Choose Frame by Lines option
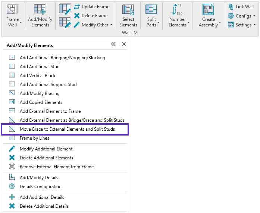Screen dimensions: 260x213 [x=34, y=138]
